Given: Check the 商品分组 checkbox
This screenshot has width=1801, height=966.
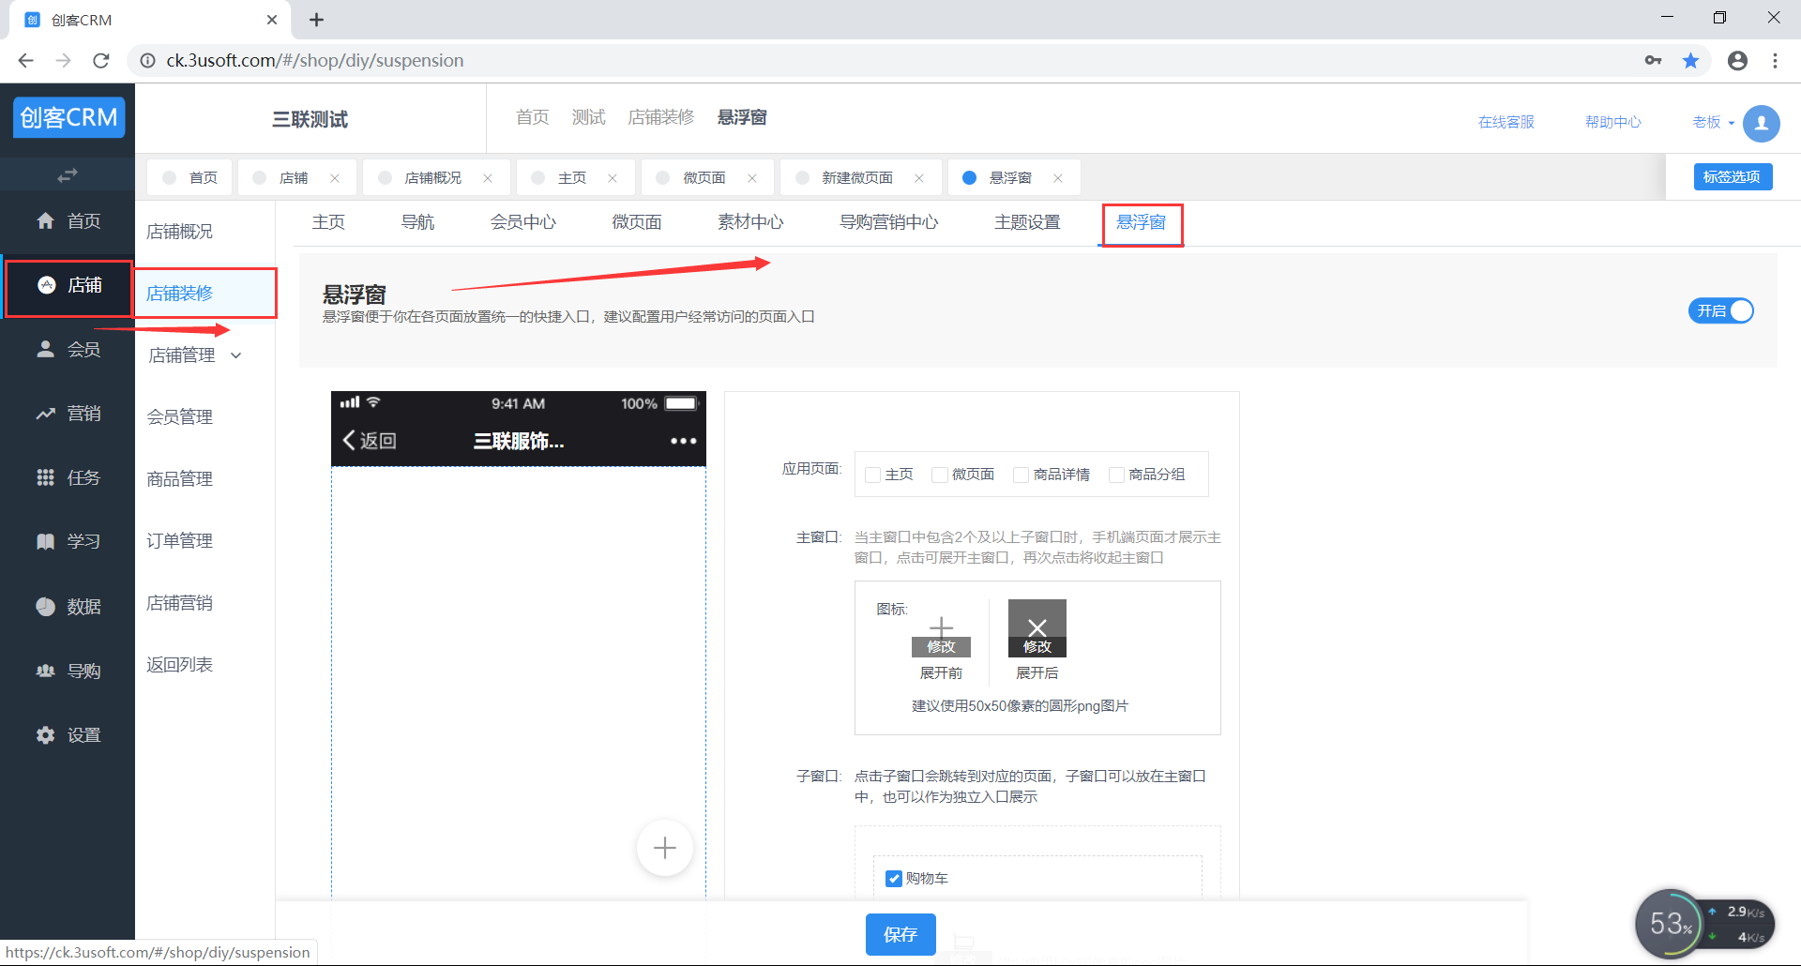Looking at the screenshot, I should pos(1117,475).
